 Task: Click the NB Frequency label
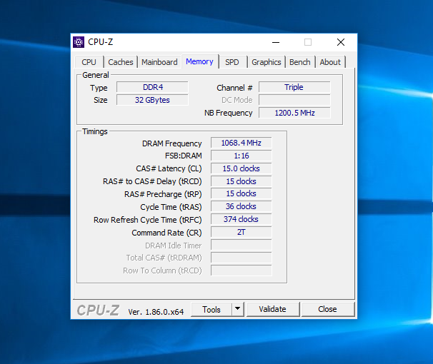point(229,113)
